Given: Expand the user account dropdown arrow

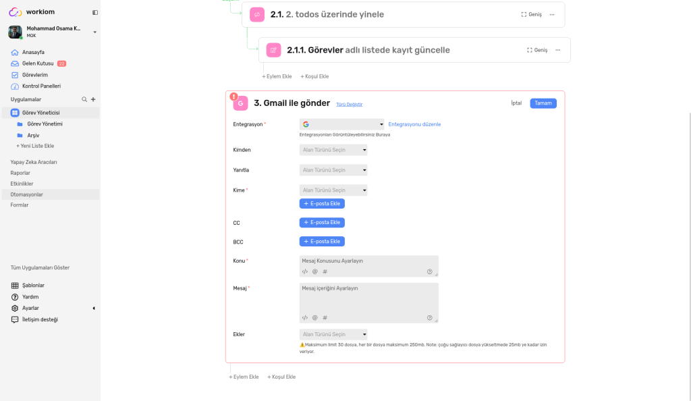Looking at the screenshot, I should pos(94,32).
